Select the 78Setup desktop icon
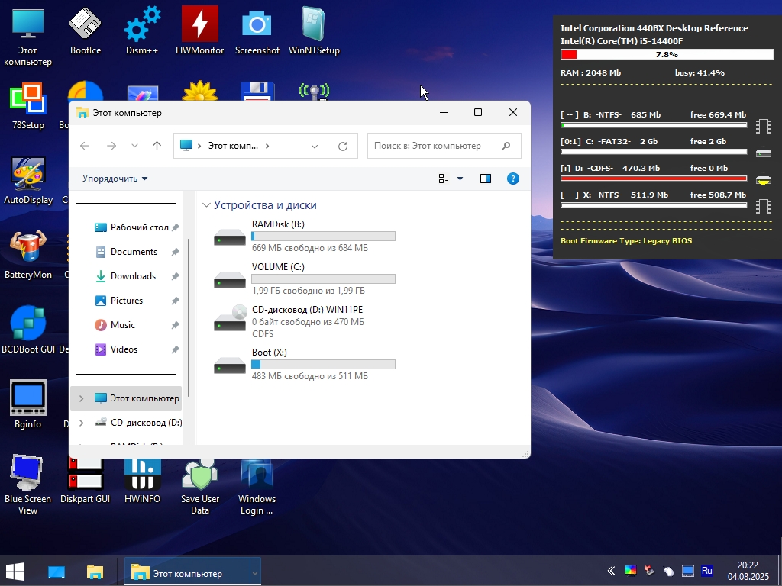The width and height of the screenshot is (782, 586). pyautogui.click(x=28, y=106)
